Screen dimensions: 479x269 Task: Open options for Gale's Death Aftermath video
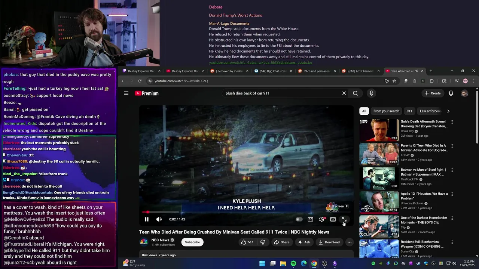[x=452, y=122]
